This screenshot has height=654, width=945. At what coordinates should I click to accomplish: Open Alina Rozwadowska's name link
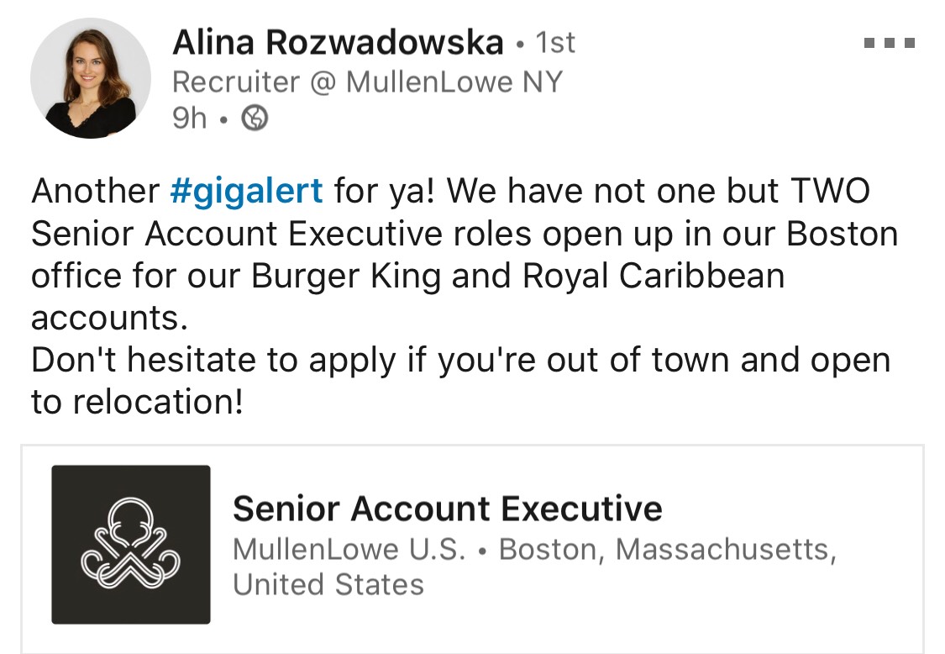[338, 43]
